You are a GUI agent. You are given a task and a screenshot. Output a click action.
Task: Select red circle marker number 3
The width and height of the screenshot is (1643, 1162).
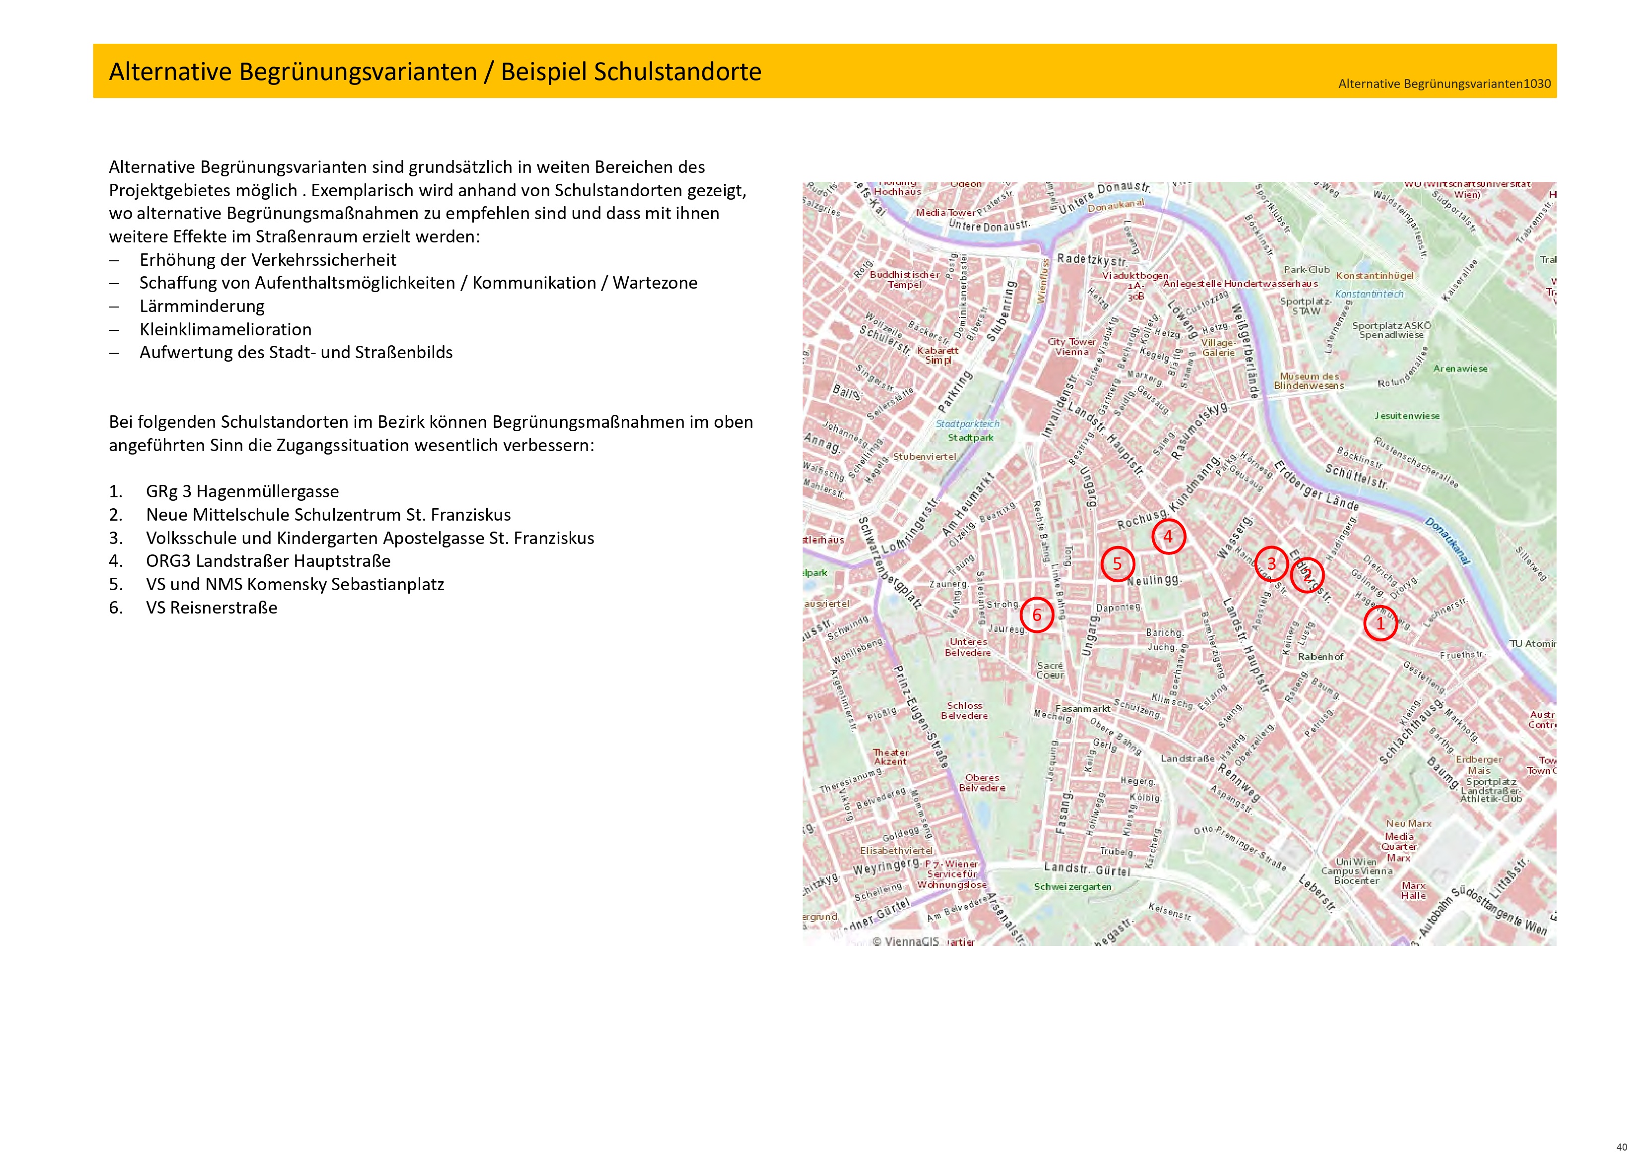[x=1271, y=564]
